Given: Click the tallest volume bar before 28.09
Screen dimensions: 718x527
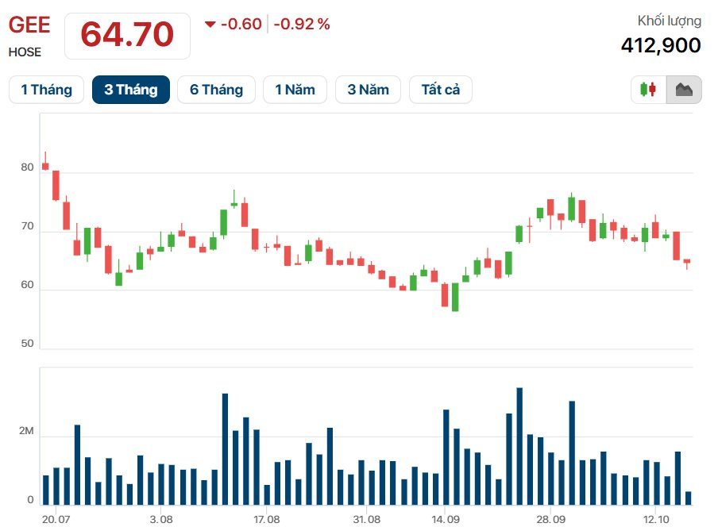Looking at the screenshot, I should tap(519, 446).
